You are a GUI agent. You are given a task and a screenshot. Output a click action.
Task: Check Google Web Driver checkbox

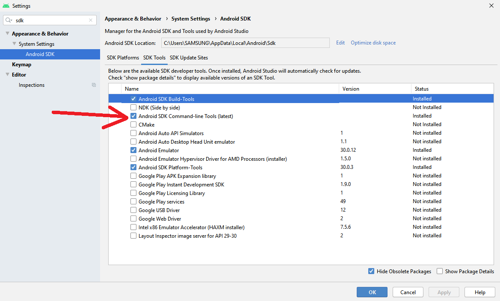133,219
